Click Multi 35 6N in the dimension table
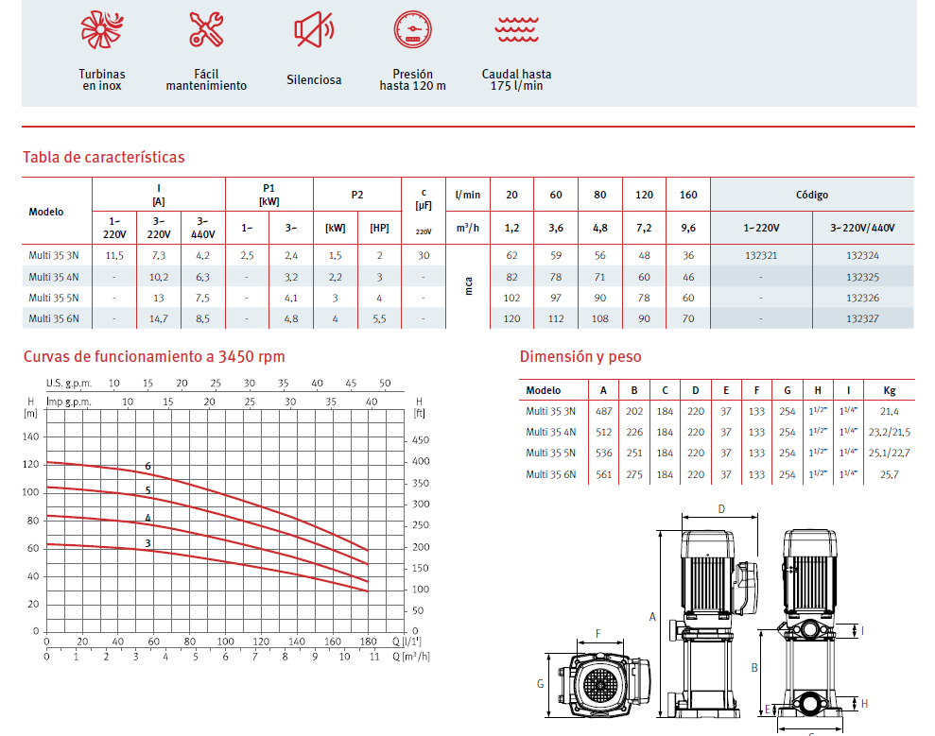The height and width of the screenshot is (736, 935). coord(550,474)
